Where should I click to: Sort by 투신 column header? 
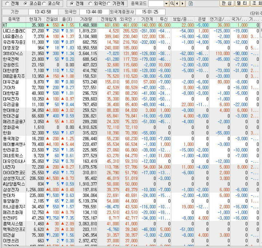pyautogui.click(x=164, y=19)
